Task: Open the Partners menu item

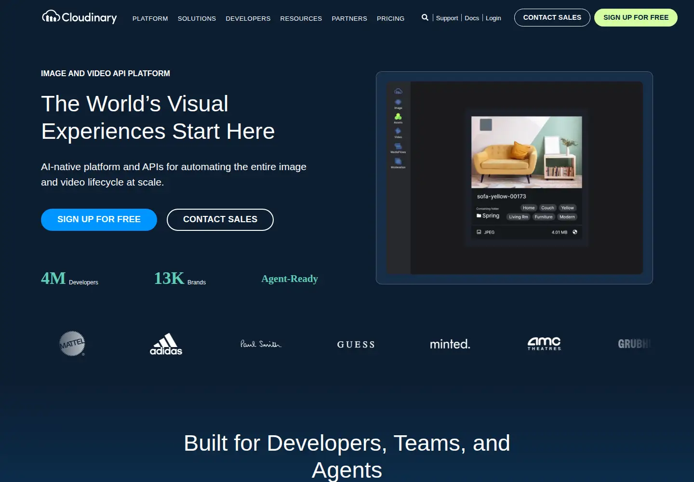Action: click(x=349, y=18)
